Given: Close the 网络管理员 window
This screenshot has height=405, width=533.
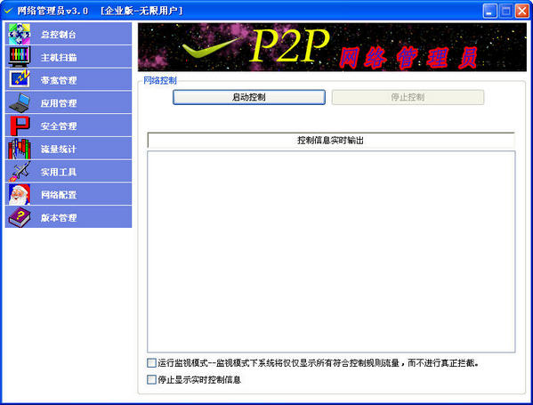Looking at the screenshot, I should click(521, 11).
